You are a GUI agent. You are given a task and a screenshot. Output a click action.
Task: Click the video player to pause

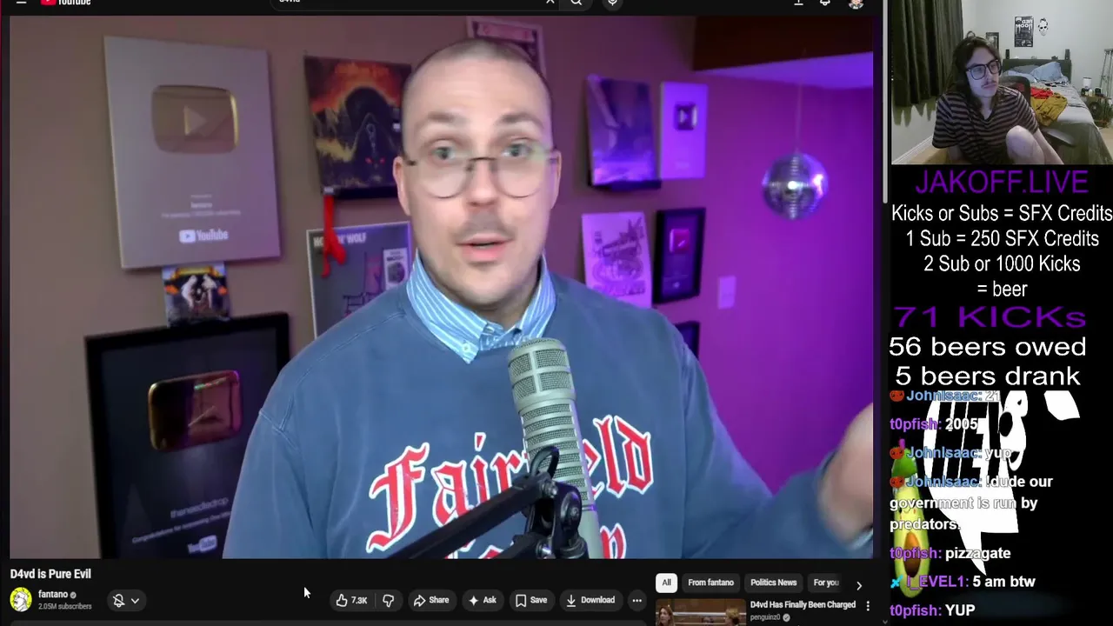[442, 287]
